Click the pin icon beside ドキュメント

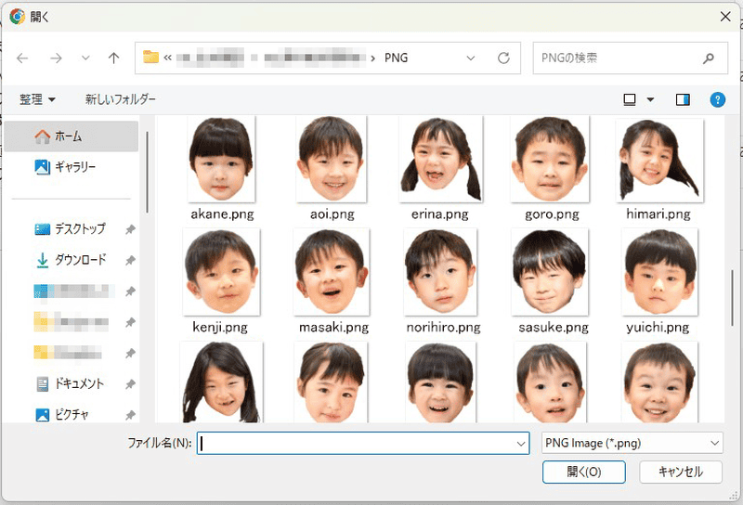pyautogui.click(x=130, y=384)
